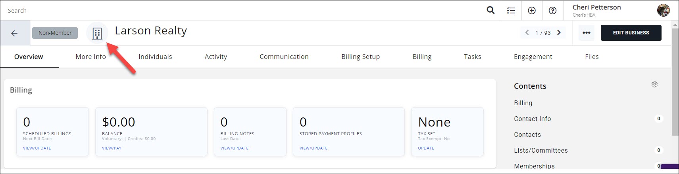
Task: Type in the Search field
Action: [x=238, y=11]
